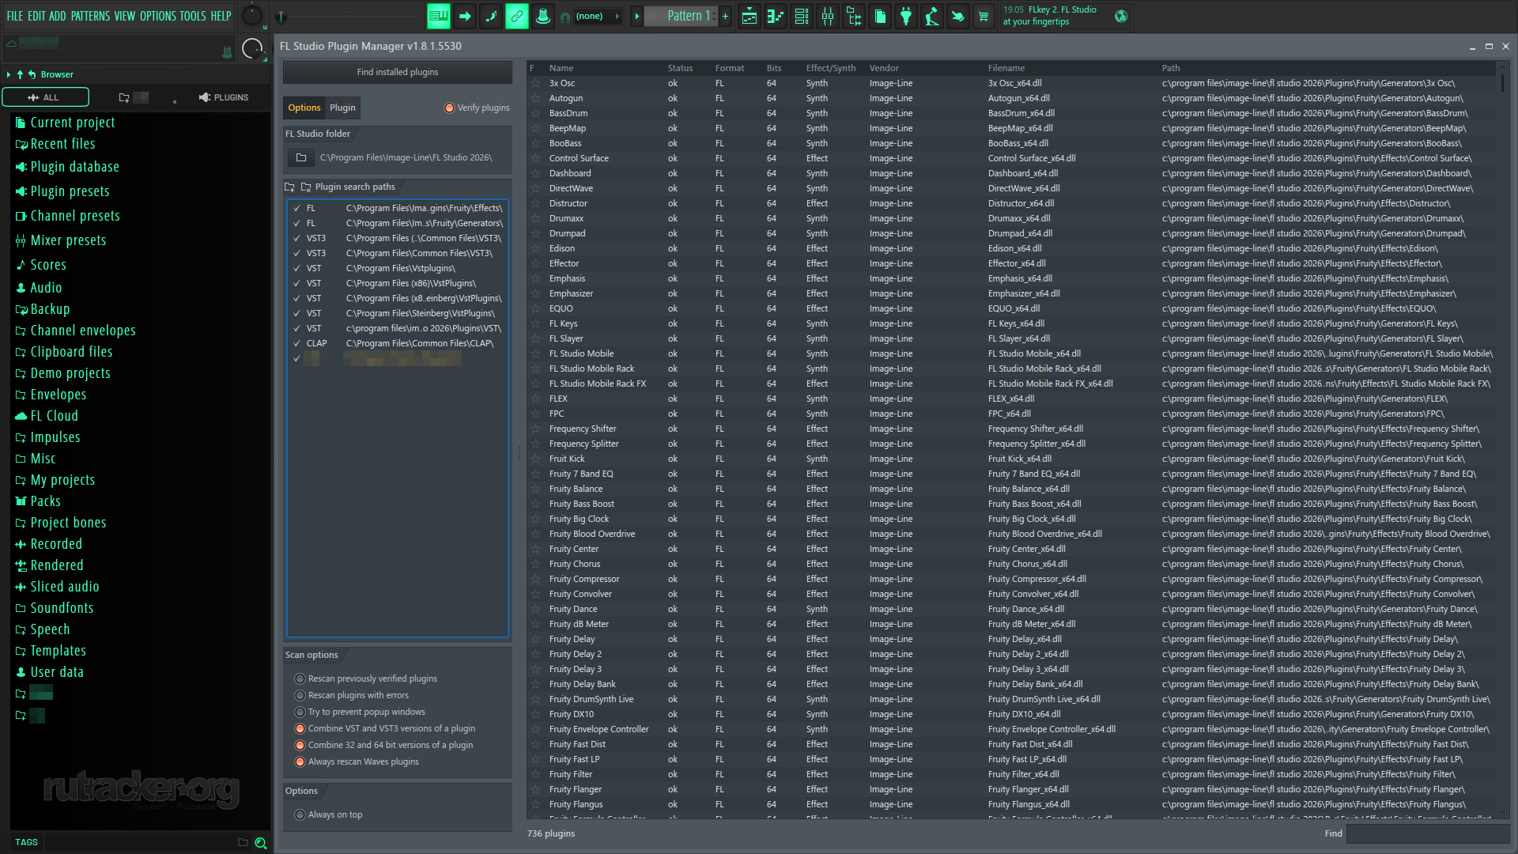Open the project picker pages icon
This screenshot has width=1518, height=854.
(x=880, y=16)
